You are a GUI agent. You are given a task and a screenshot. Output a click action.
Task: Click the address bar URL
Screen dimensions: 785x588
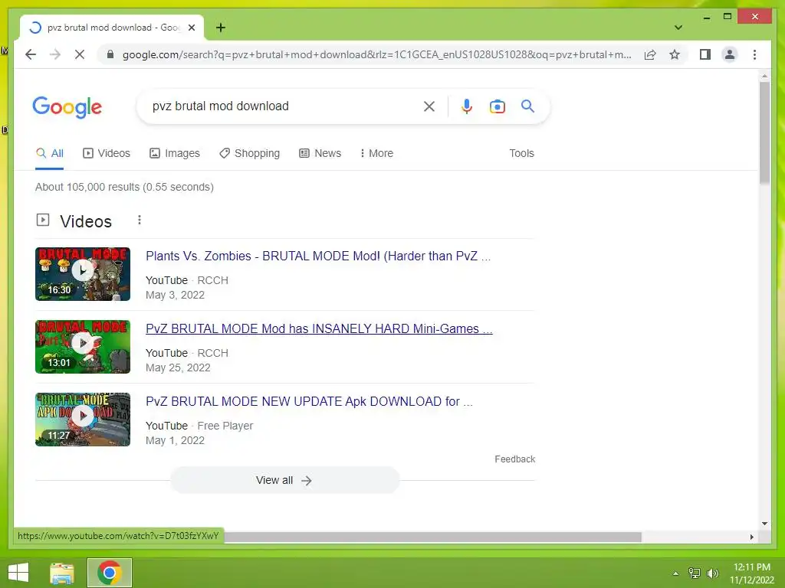point(376,54)
